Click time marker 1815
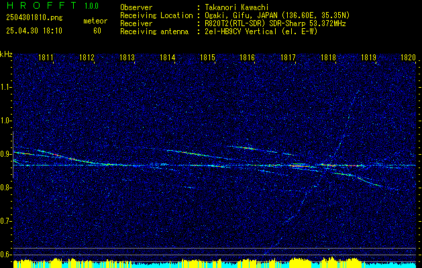This screenshot has height=268, width=422. (x=208, y=57)
